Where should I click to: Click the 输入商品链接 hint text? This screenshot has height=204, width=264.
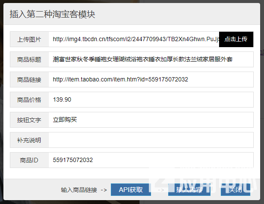click(x=80, y=190)
